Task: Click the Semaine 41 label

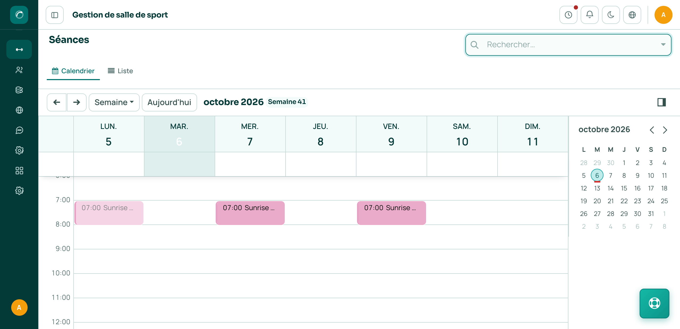Action: click(x=287, y=102)
